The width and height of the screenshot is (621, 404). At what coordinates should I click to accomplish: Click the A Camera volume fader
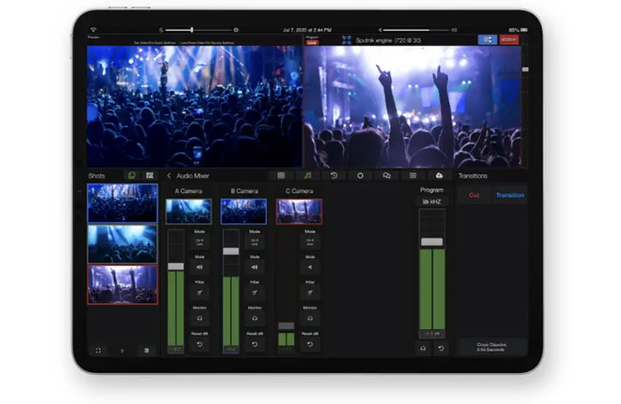tap(176, 267)
